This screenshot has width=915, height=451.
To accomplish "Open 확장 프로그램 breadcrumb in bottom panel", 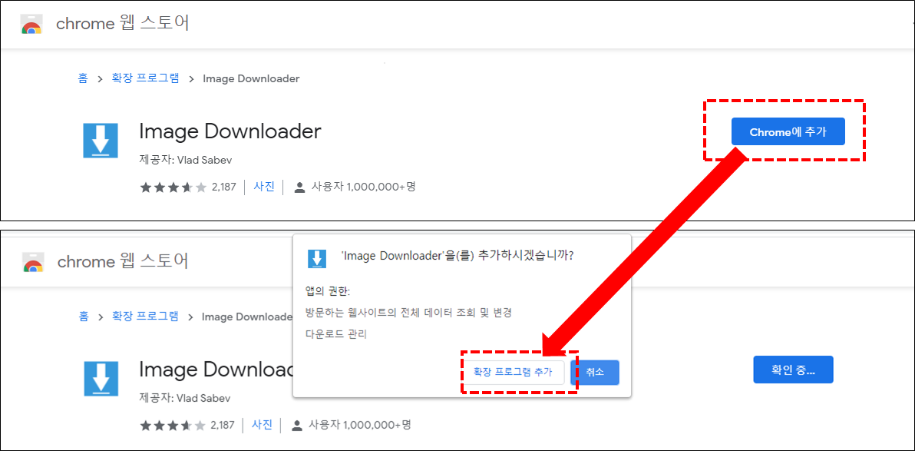I will pos(145,317).
